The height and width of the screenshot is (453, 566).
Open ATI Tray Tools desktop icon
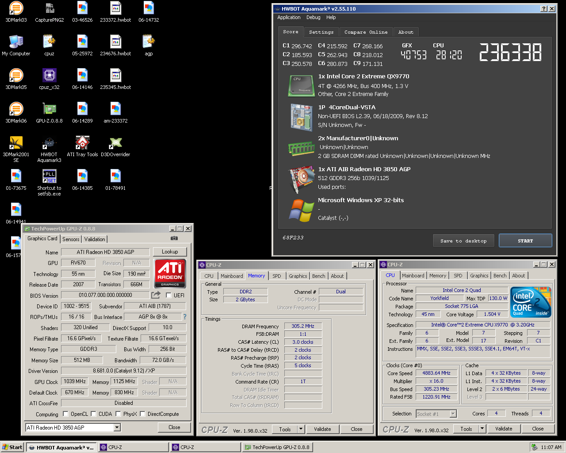[x=82, y=146]
